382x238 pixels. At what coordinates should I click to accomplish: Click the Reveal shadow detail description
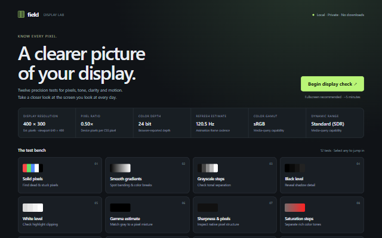(x=300, y=185)
